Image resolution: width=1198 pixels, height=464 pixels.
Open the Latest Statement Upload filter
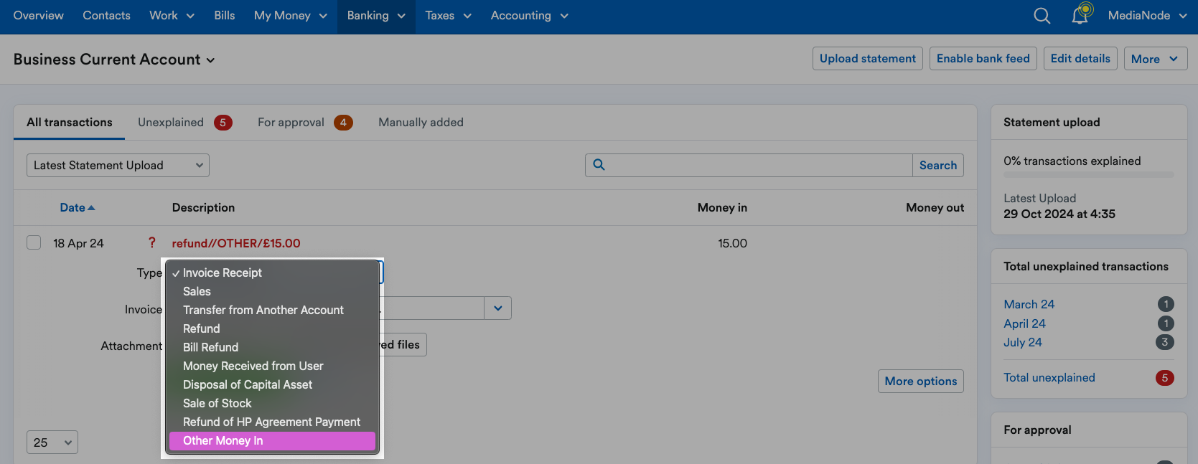(x=118, y=165)
